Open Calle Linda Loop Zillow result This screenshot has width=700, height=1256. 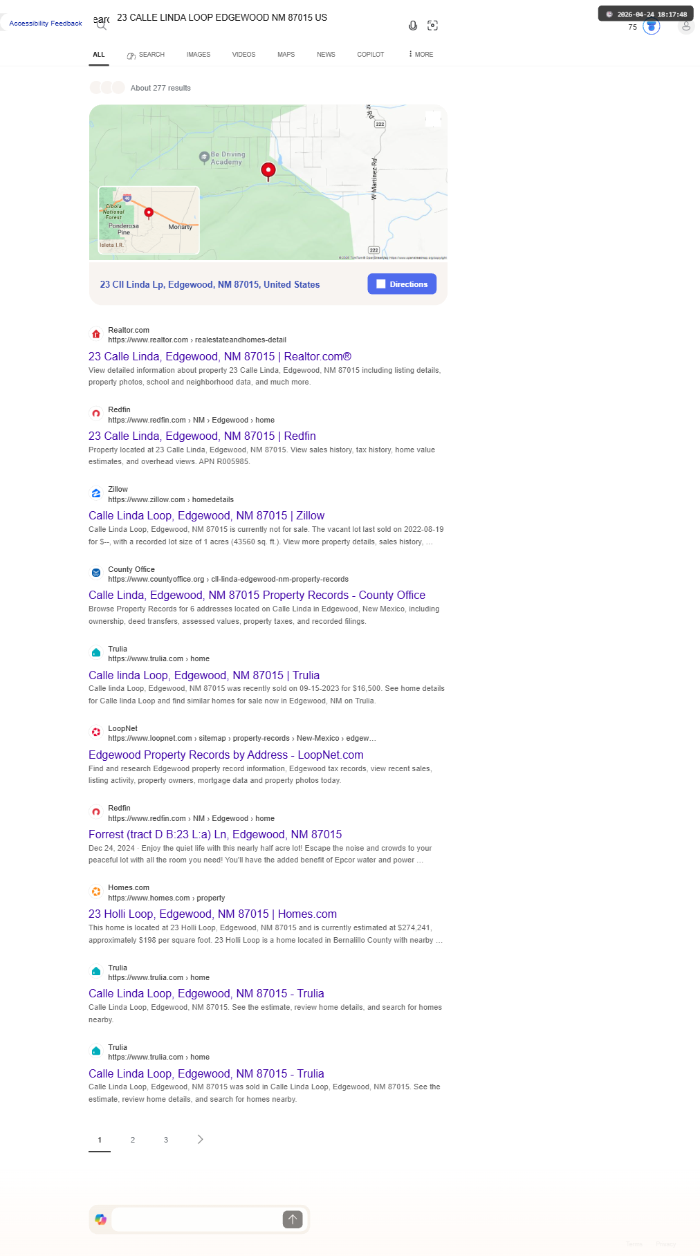206,515
